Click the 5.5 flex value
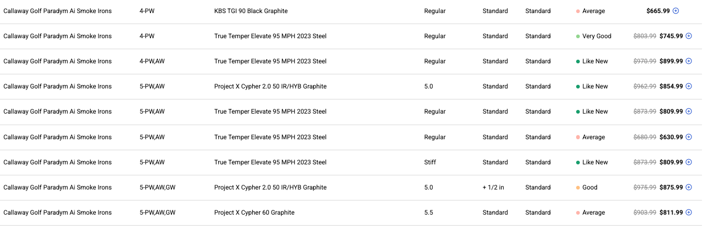The height and width of the screenshot is (234, 703). tap(429, 213)
